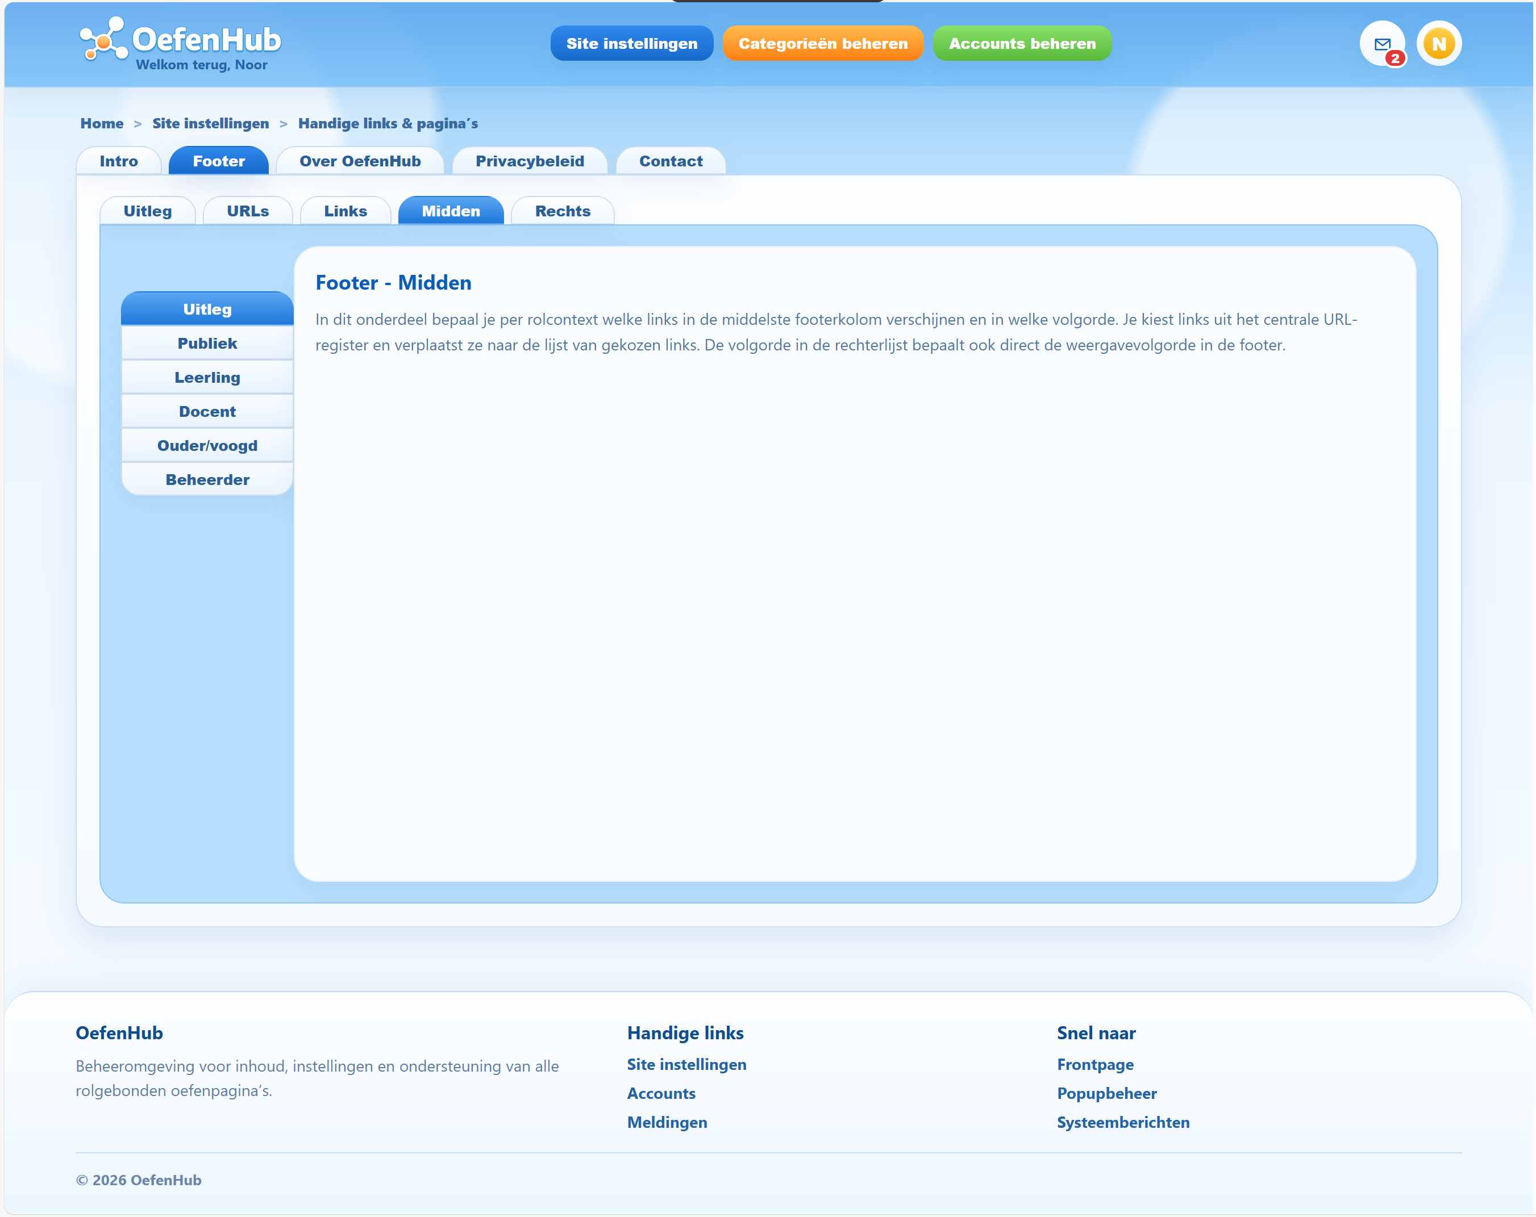Open footer link Accounts
This screenshot has height=1217, width=1536.
click(x=661, y=1094)
